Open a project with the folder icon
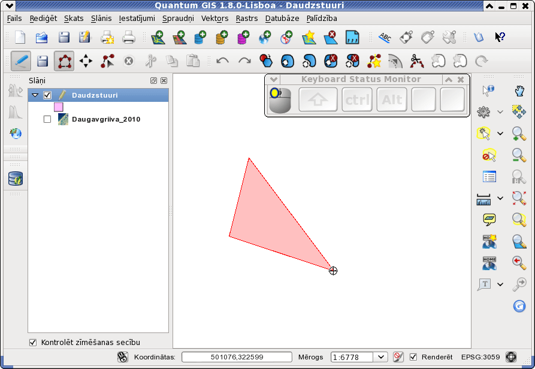The image size is (535, 369). pyautogui.click(x=41, y=37)
